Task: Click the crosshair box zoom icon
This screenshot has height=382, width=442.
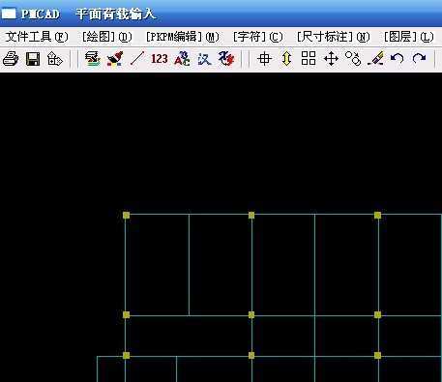Action: [x=265, y=59]
